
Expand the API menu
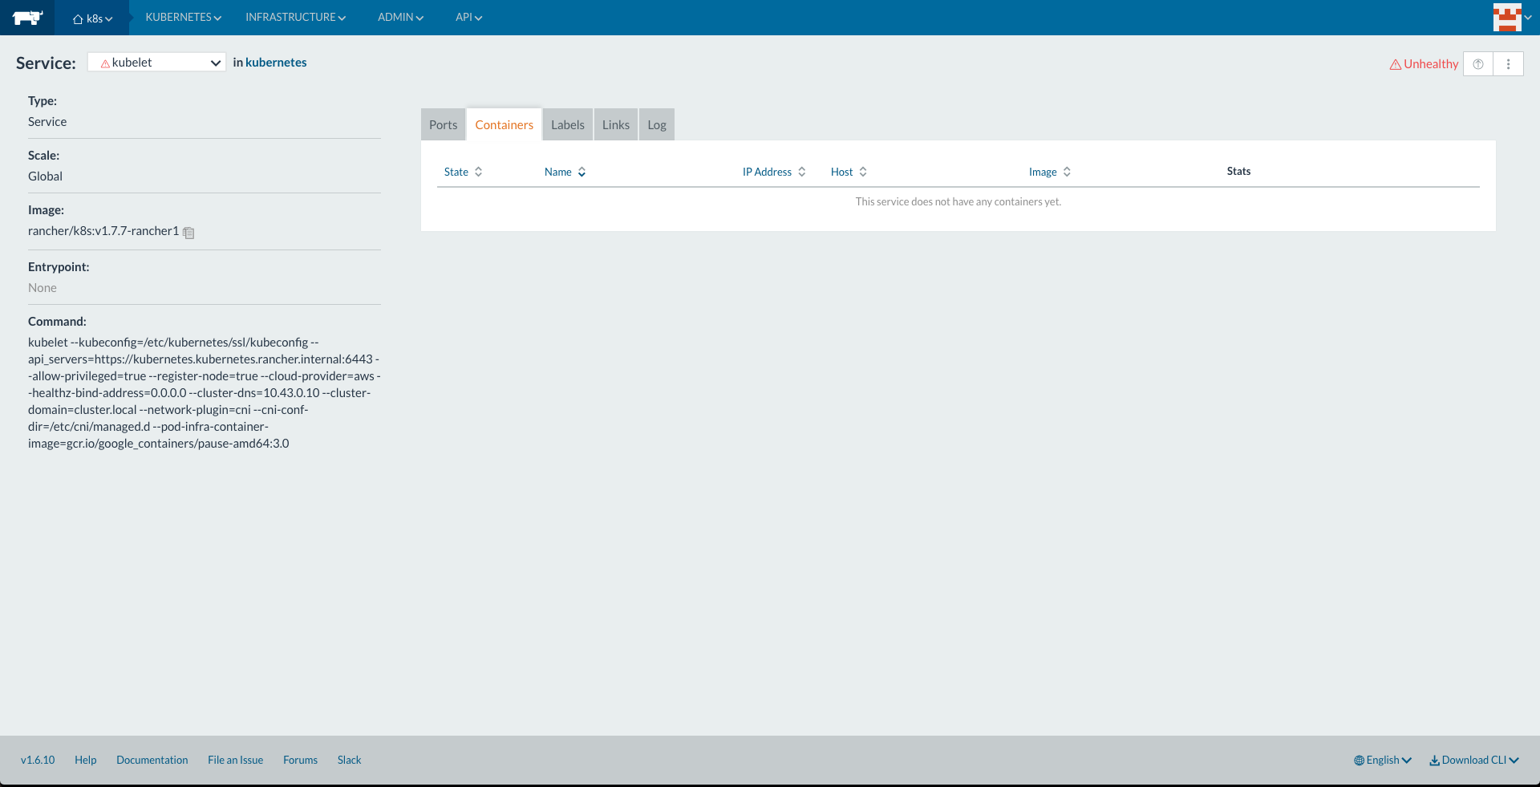coord(468,17)
